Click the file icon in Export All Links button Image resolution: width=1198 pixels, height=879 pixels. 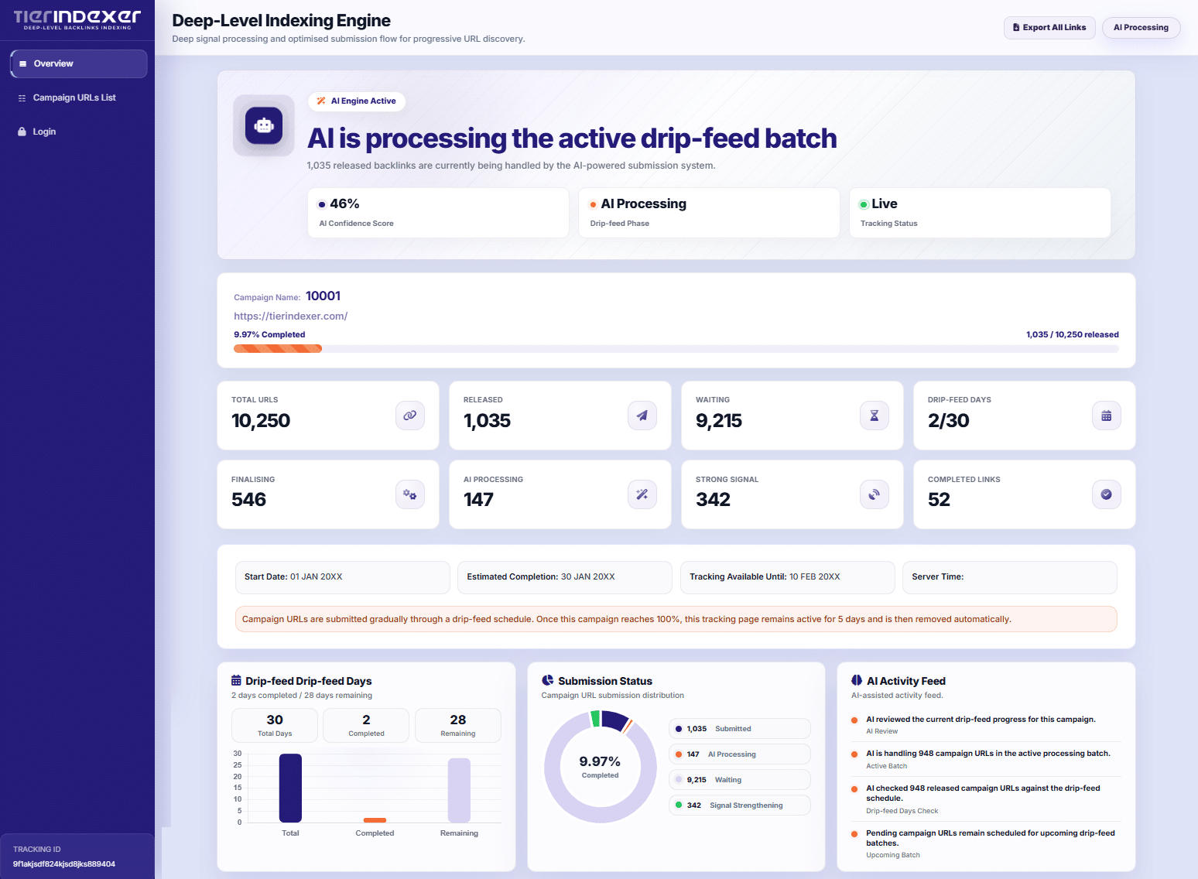pos(1016,28)
